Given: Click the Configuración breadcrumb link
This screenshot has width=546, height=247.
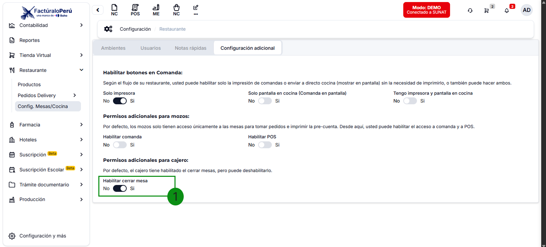Looking at the screenshot, I should [135, 29].
